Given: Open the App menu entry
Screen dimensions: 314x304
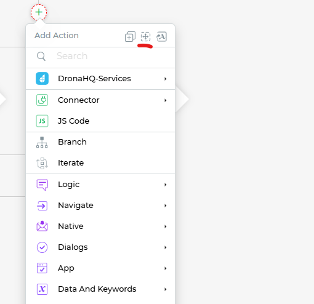Looking at the screenshot, I should pos(100,268).
